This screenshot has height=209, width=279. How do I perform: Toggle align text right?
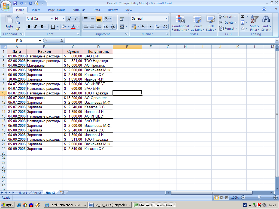pyautogui.click(x=99, y=27)
